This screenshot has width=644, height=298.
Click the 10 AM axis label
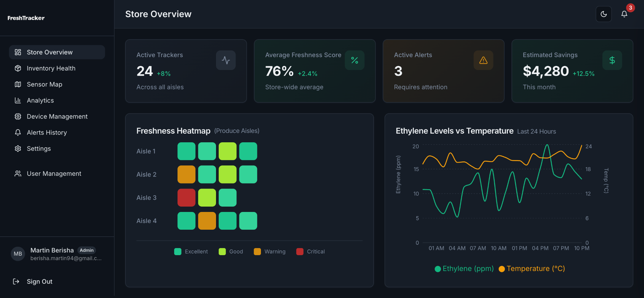(499, 248)
